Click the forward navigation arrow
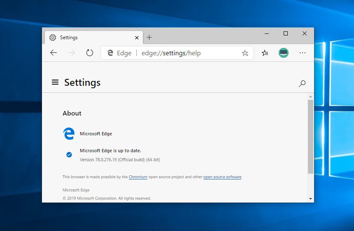The image size is (354, 231). (x=72, y=53)
